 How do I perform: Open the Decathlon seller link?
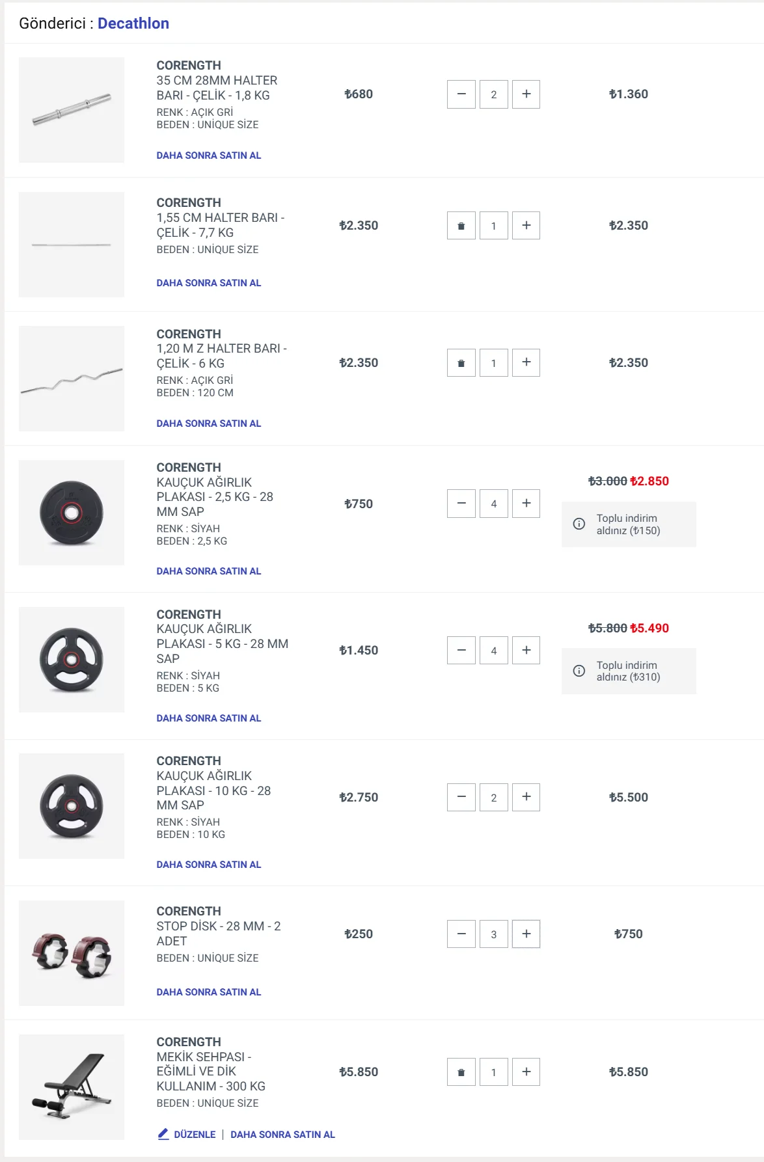tap(133, 23)
